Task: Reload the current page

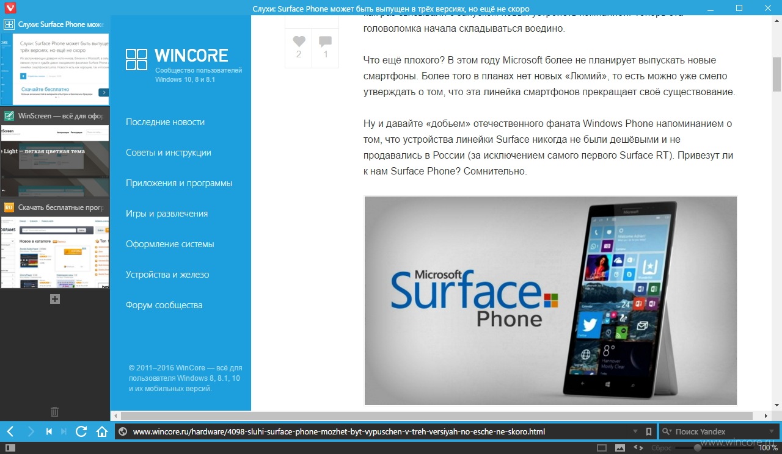Action: pyautogui.click(x=81, y=431)
